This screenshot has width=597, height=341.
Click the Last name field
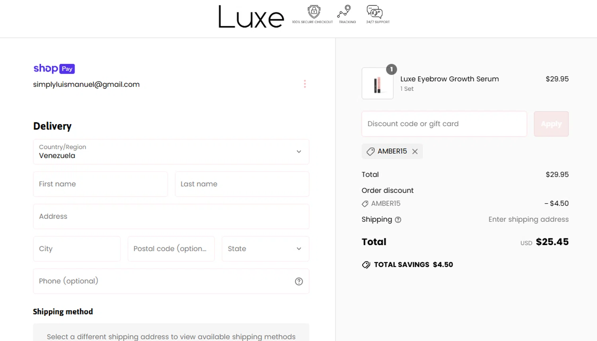point(242,184)
